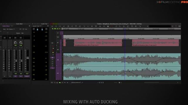Click the last icon in Audio Mixer toolbar row
Image resolution: width=188 pixels, height=105 pixels.
click(26, 29)
